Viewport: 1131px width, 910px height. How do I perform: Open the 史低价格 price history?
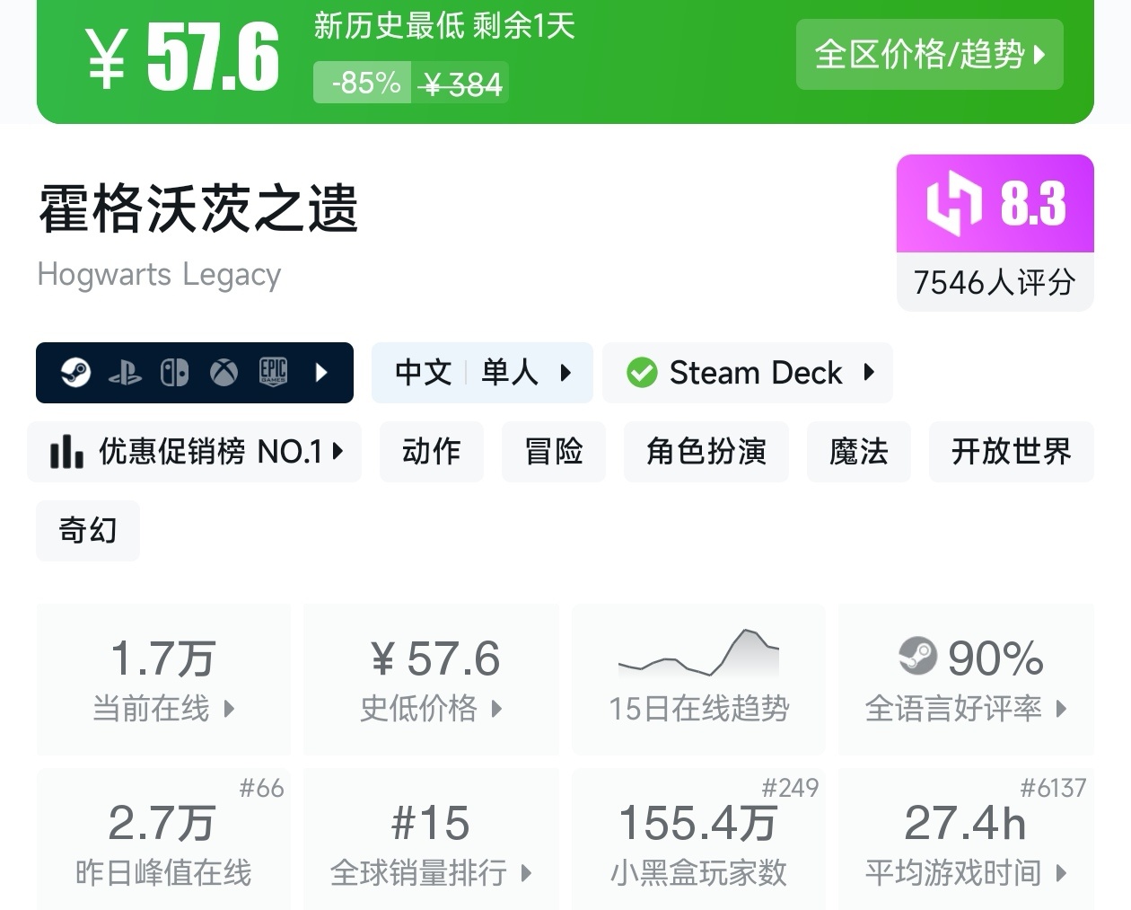pyautogui.click(x=431, y=678)
